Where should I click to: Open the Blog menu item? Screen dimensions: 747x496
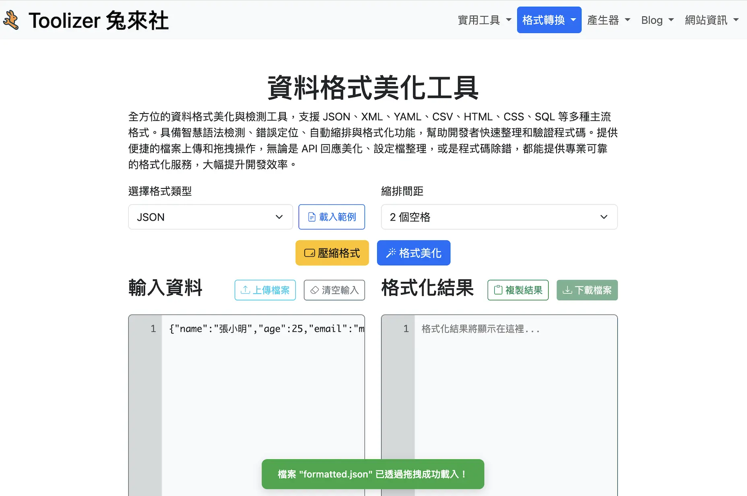(x=656, y=20)
